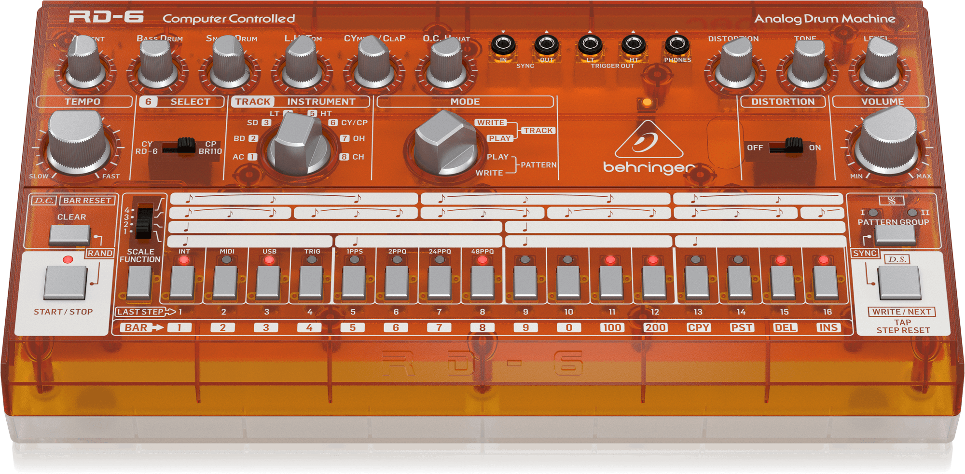Click the DEL label under step 15
The height and width of the screenshot is (474, 965).
(x=785, y=327)
